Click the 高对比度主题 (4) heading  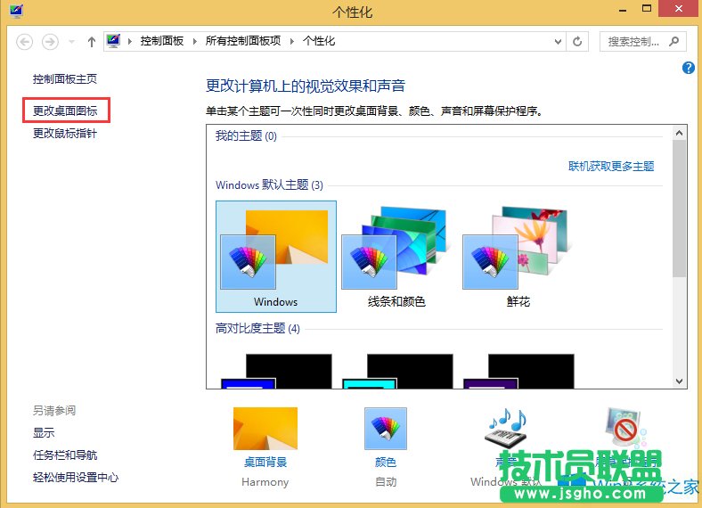click(257, 328)
